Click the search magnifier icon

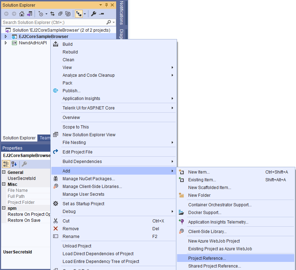[108, 22]
